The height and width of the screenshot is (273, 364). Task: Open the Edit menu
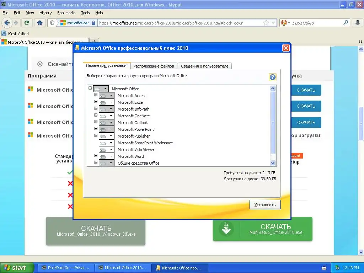click(x=17, y=13)
